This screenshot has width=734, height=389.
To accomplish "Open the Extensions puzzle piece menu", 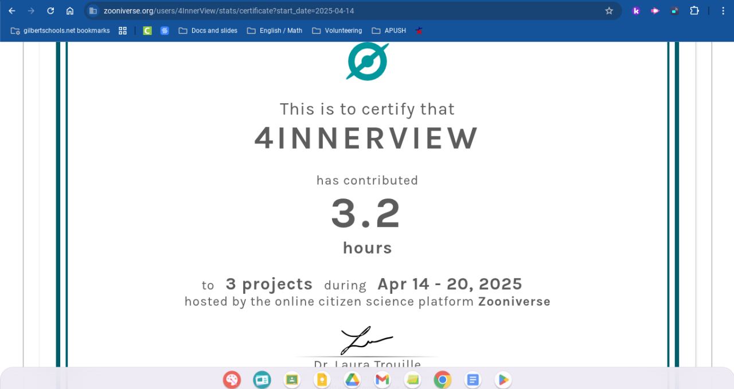I will click(694, 11).
